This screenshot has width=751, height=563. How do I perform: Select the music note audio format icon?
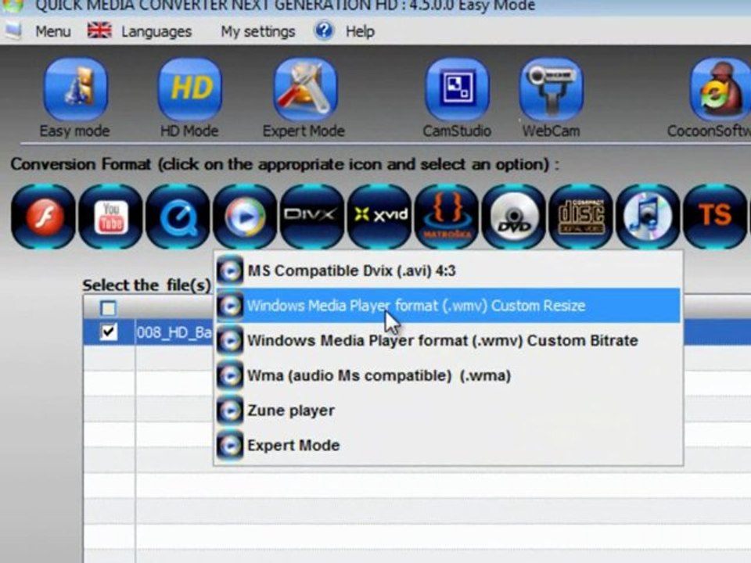(x=648, y=217)
